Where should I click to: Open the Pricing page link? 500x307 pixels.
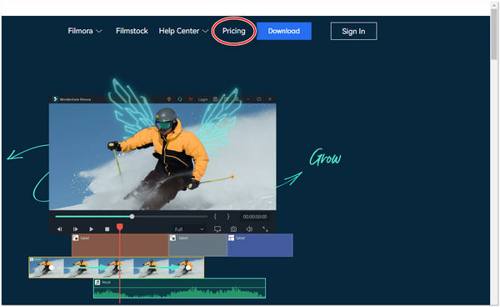233,31
